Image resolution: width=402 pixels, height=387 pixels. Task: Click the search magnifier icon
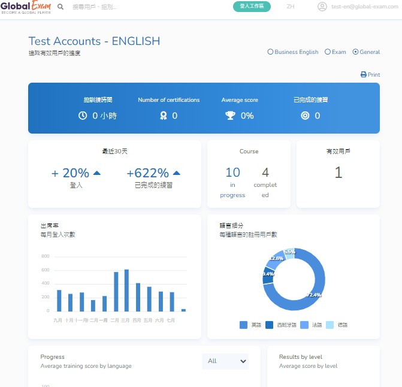[x=61, y=7]
